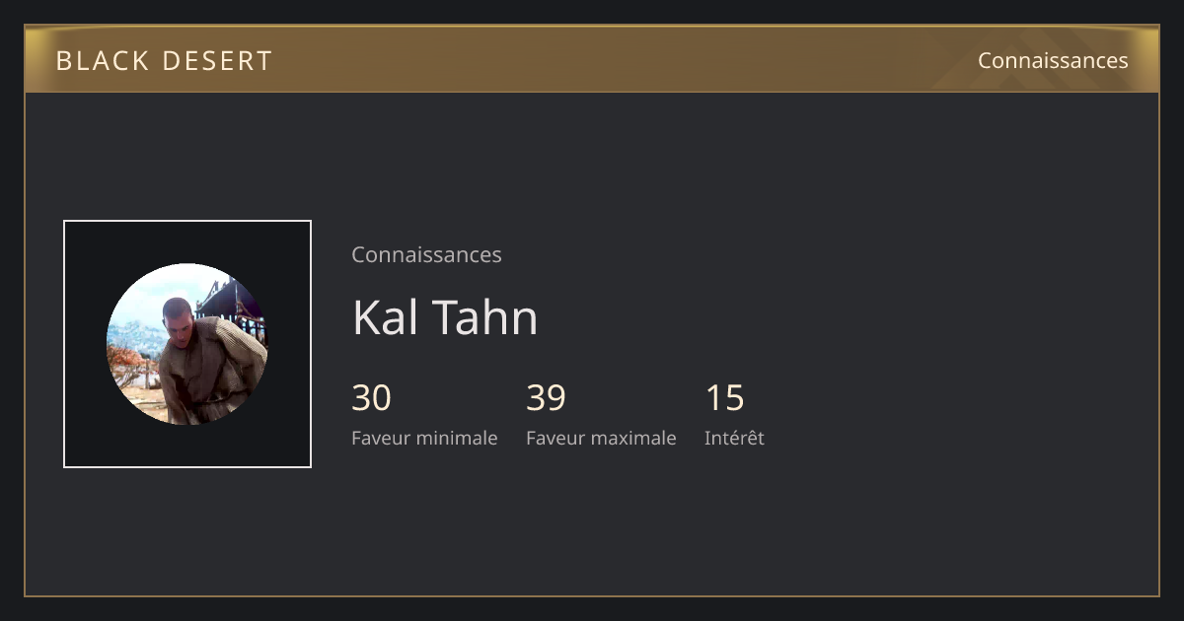Select the Faveur minimale label
Screen dimensions: 1184x621
coord(424,438)
